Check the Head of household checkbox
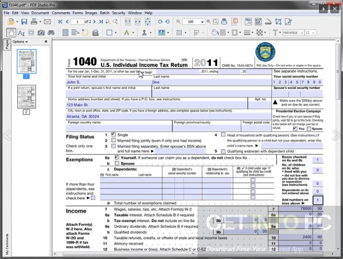Viewport: 343px width, 259px height. (x=223, y=135)
